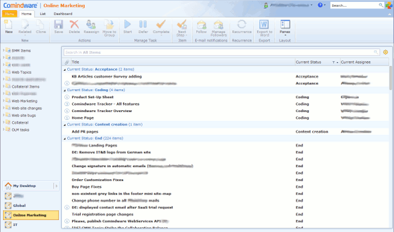Viewport: 394px width, 232px height.
Task: Click the Export to Word icon
Action: 264,25
